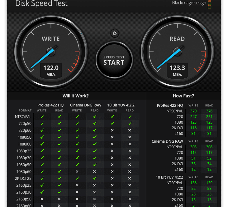Click the ProRes read checkmark for 1080i60
This screenshot has width=228, height=207.
click(59, 144)
